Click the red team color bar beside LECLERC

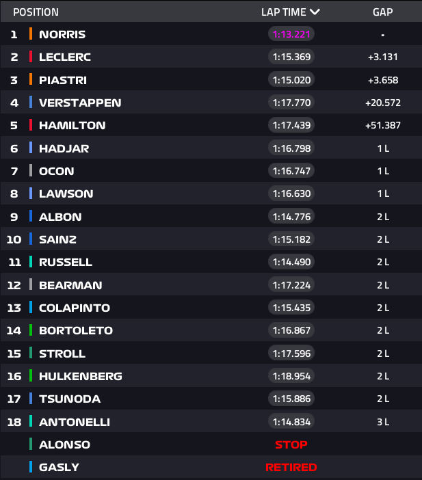(x=31, y=57)
